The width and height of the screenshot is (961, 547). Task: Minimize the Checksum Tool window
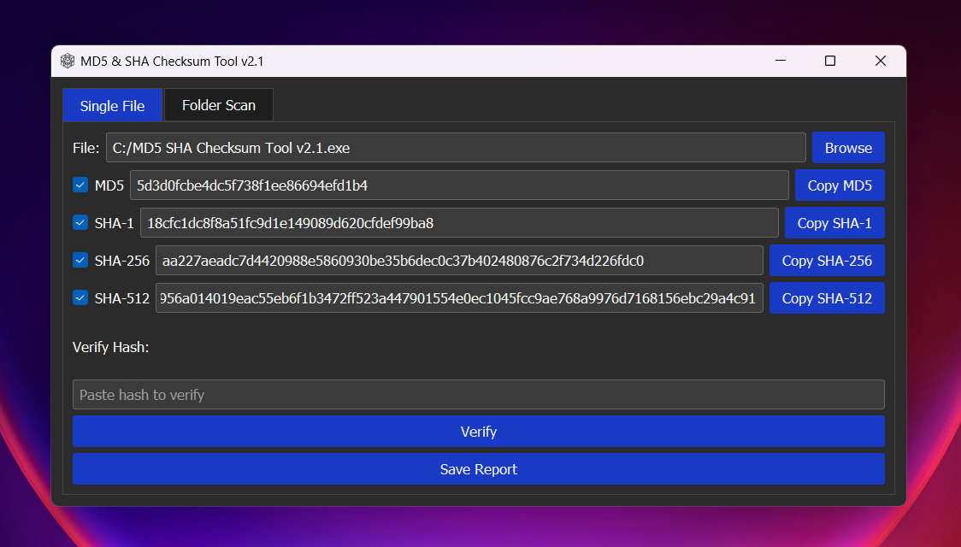pos(781,62)
